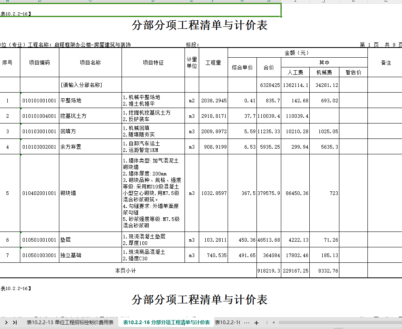Click the 挖基坑土方 item name cell

90,116
